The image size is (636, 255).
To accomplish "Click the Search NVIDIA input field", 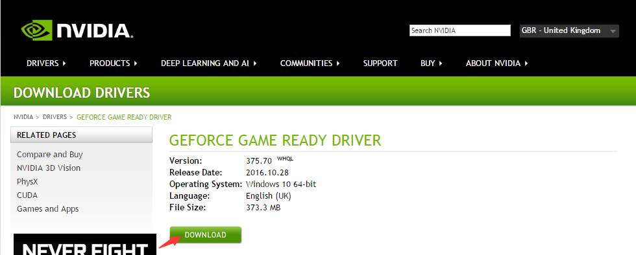I will (x=460, y=30).
